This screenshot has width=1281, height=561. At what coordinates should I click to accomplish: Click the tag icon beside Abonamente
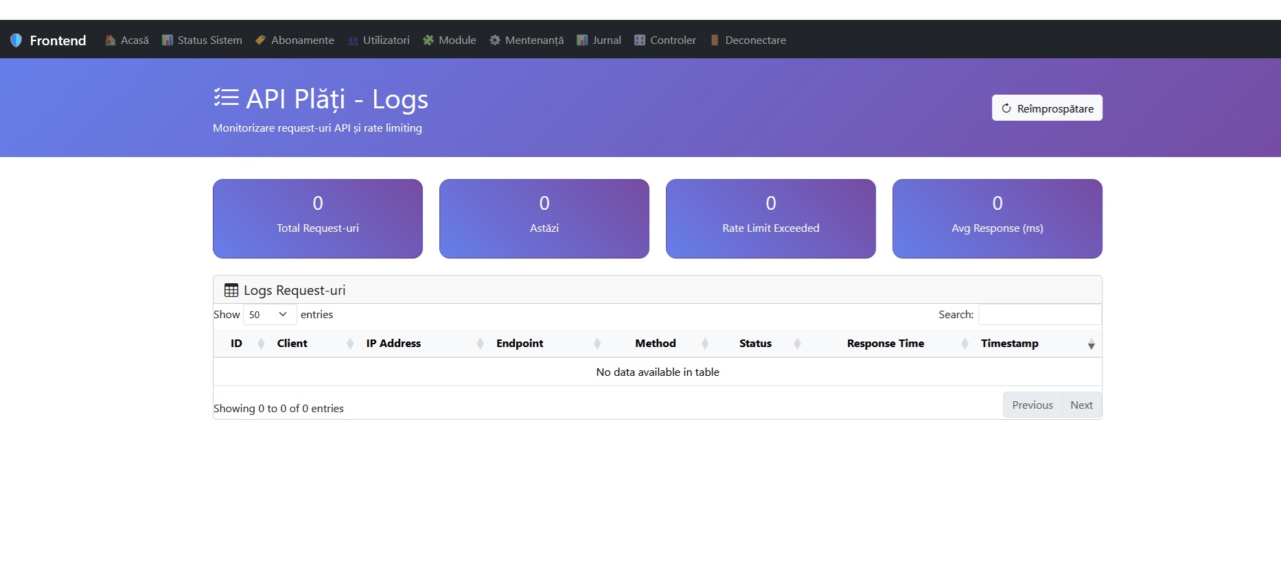pyautogui.click(x=260, y=40)
